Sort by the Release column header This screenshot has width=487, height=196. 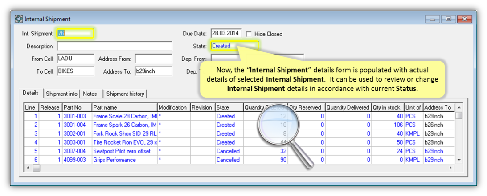click(x=51, y=107)
